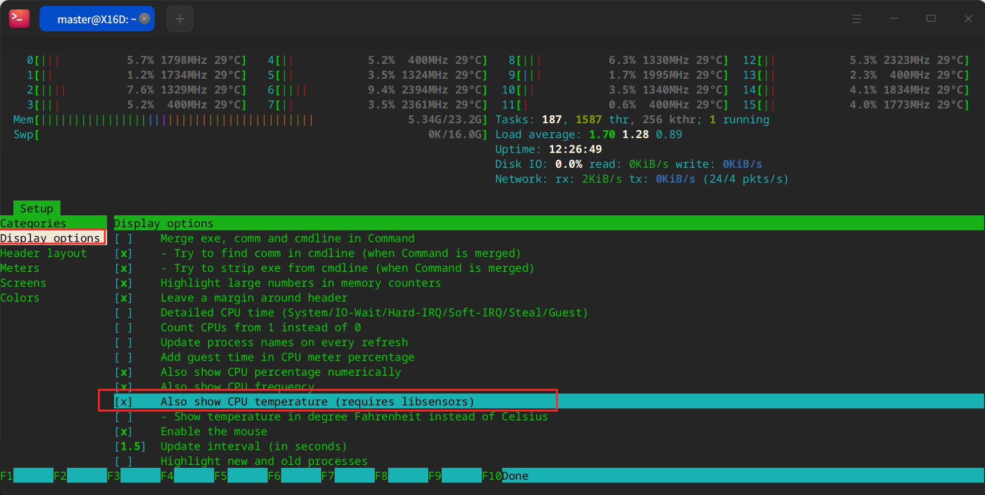Screen dimensions: 985x495
Task: Close the master@X16D terminal tab
Action: (145, 19)
